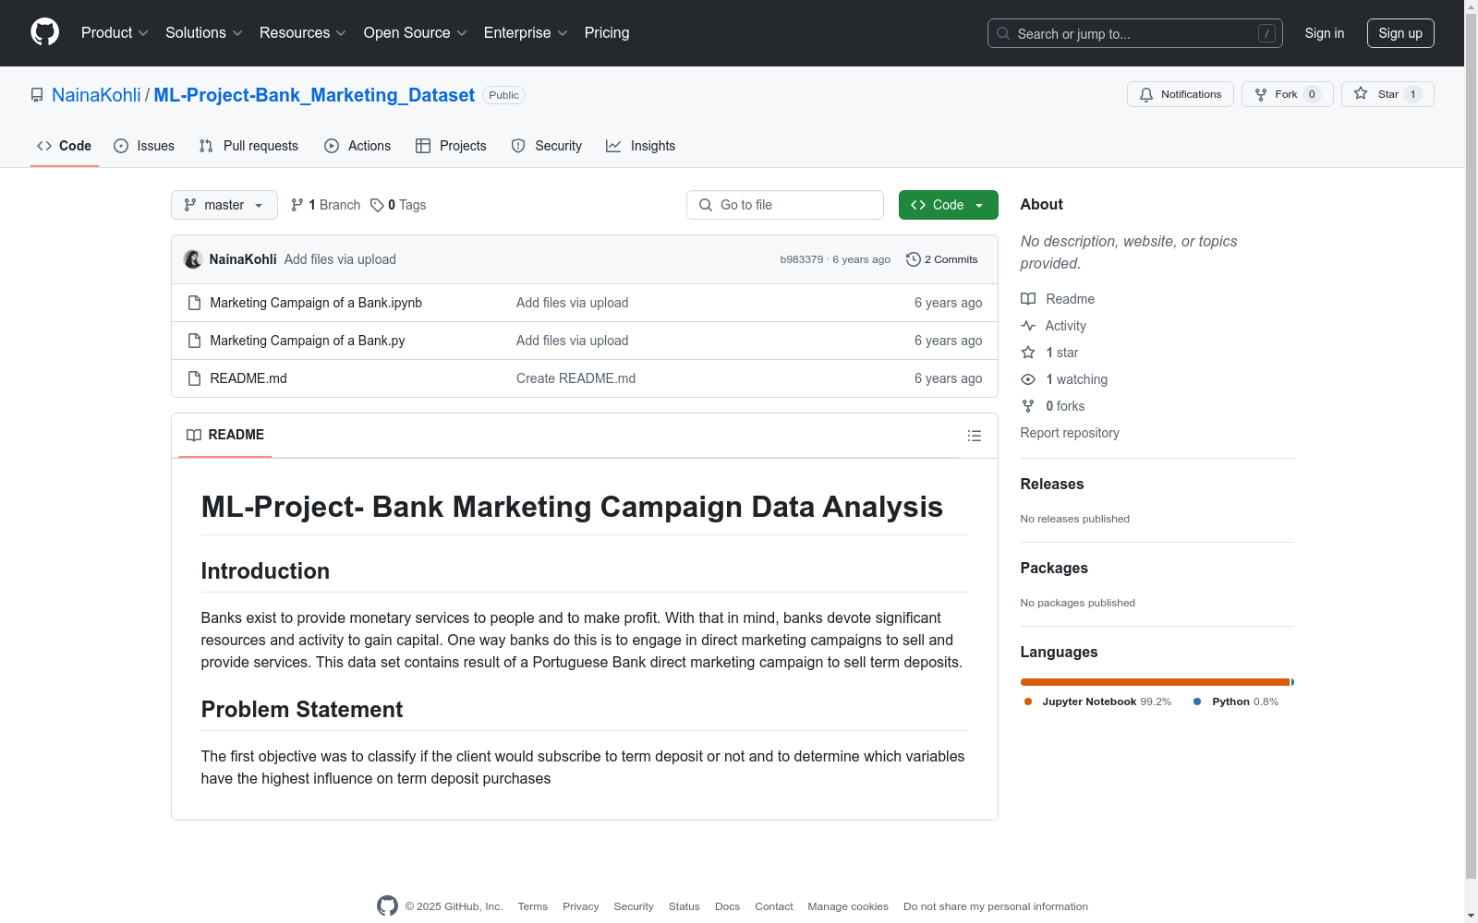1478x923 pixels.
Task: Select the README tab
Action: (225, 435)
